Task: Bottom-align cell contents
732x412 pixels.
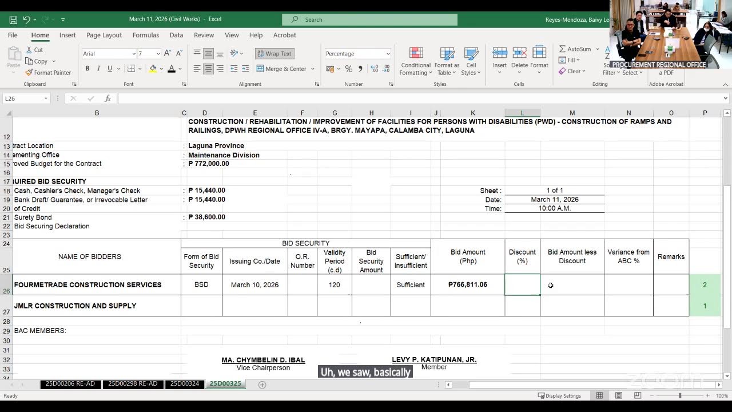Action: 220,53
